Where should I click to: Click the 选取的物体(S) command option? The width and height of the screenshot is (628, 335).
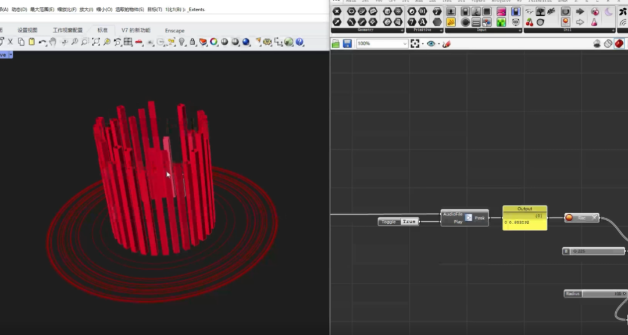coord(130,9)
